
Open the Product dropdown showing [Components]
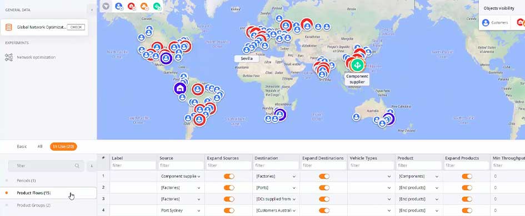419,176
